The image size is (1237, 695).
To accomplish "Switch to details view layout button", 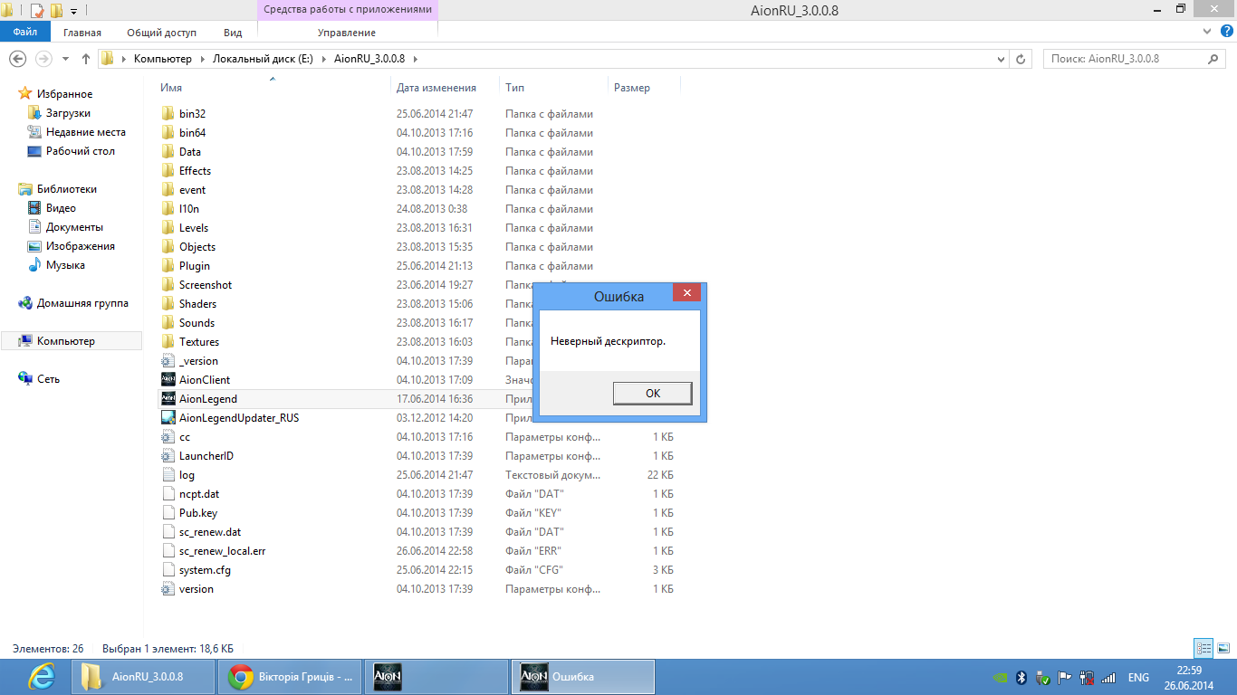I will [1203, 649].
